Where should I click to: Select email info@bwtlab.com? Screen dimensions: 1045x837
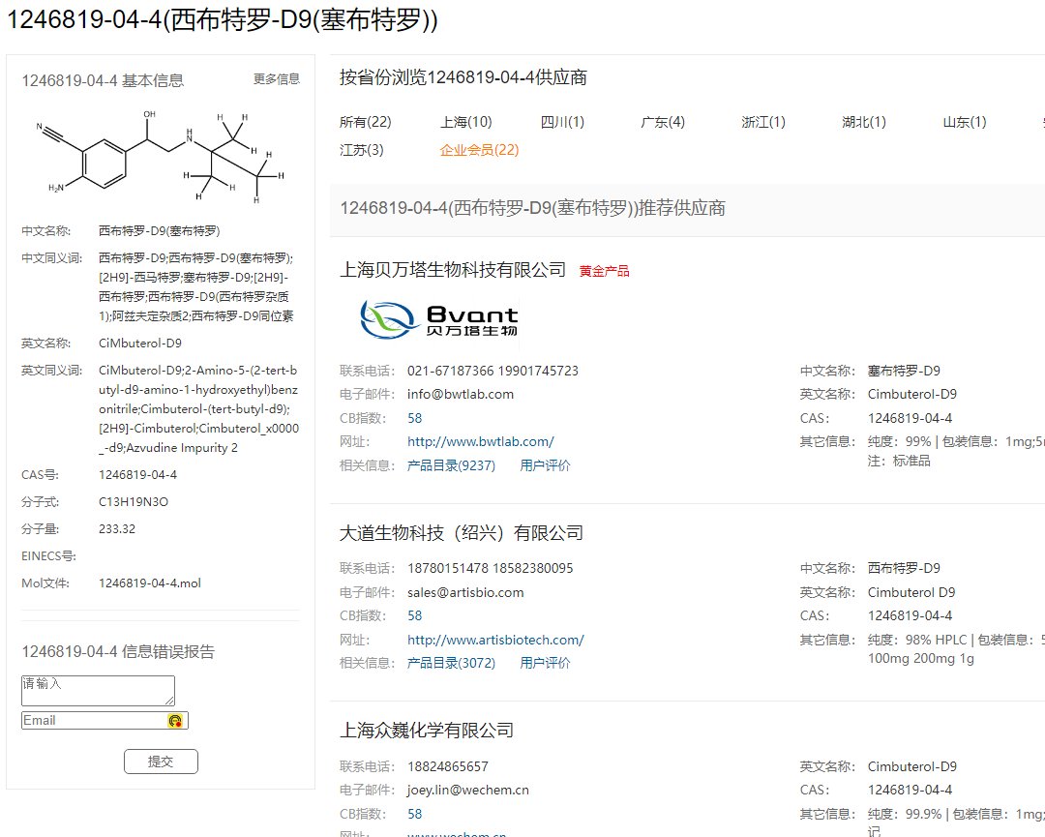point(461,395)
